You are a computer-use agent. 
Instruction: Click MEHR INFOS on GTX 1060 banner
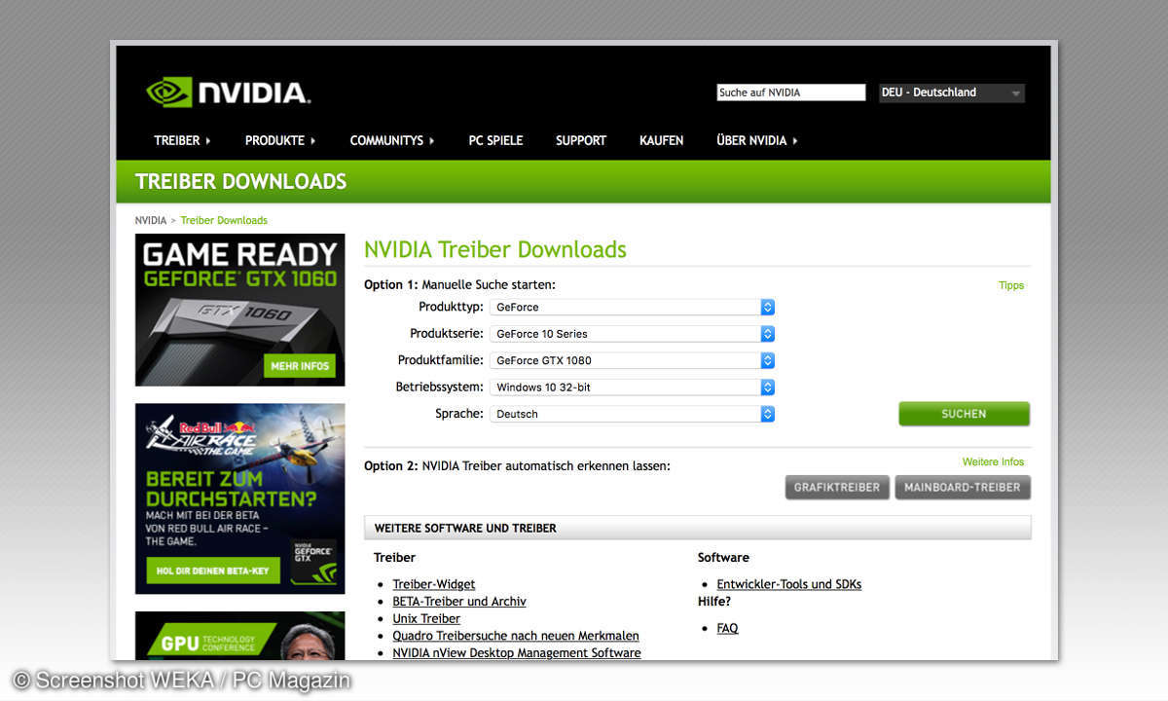300,366
